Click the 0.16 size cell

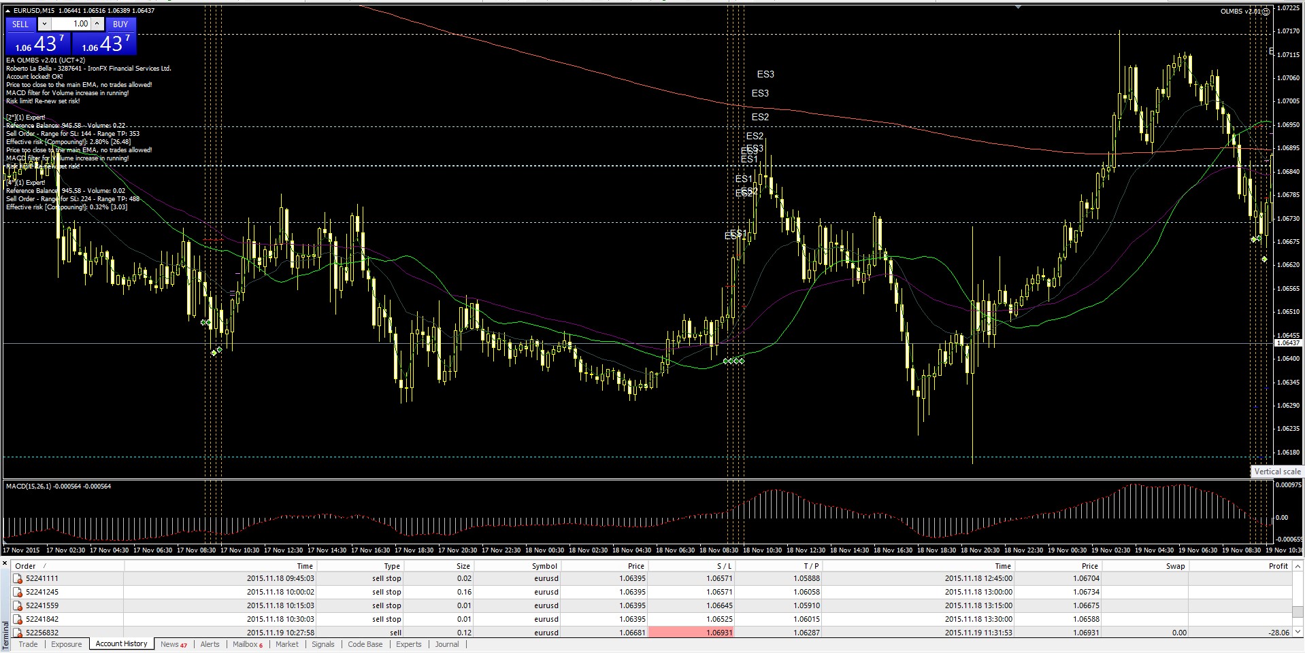pyautogui.click(x=463, y=593)
